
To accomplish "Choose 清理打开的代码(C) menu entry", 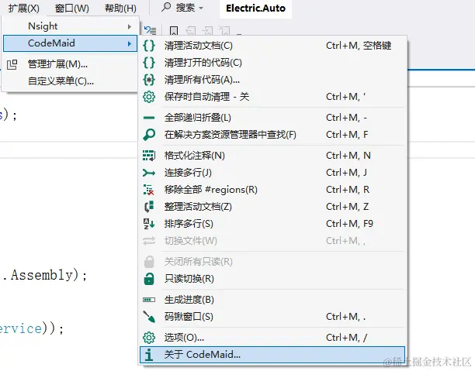I will click(x=272, y=63).
